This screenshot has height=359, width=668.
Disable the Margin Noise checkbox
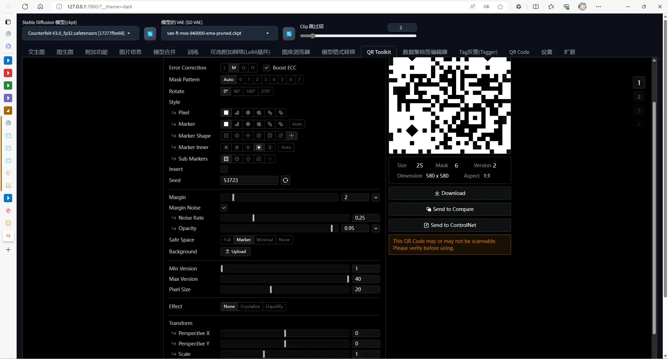click(x=224, y=208)
